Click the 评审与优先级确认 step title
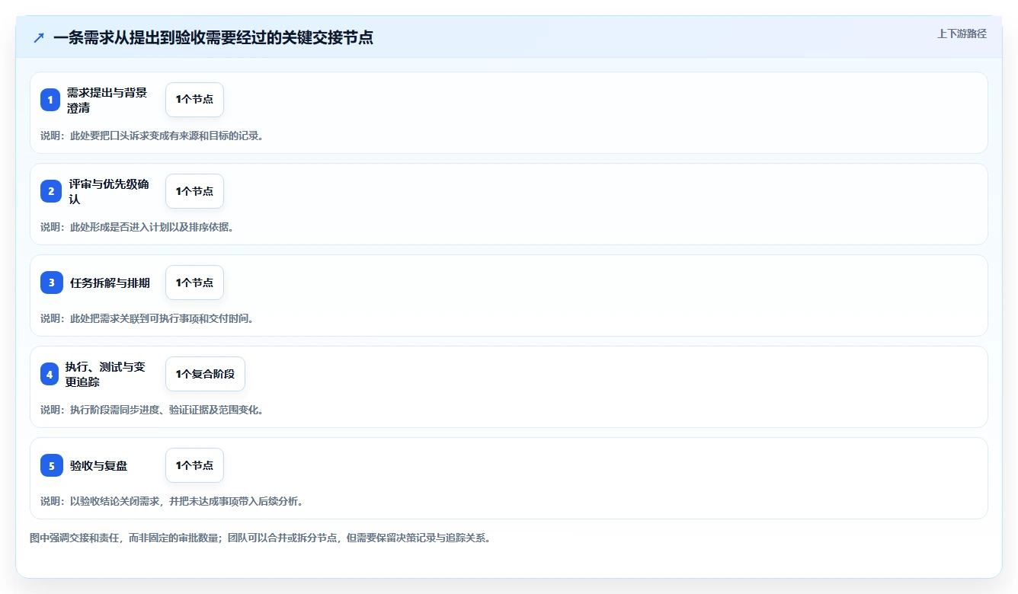Image resolution: width=1018 pixels, height=594 pixels. [109, 191]
